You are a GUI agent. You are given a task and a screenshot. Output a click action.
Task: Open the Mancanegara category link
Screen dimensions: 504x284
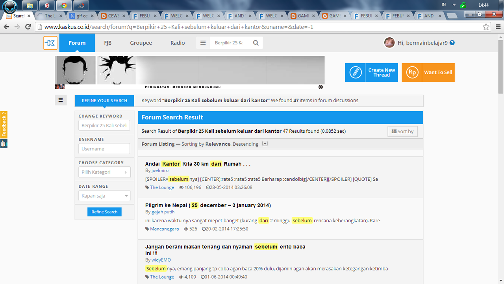click(164, 229)
